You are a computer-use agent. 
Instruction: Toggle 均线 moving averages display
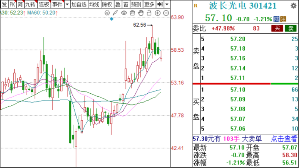[x=94, y=4]
